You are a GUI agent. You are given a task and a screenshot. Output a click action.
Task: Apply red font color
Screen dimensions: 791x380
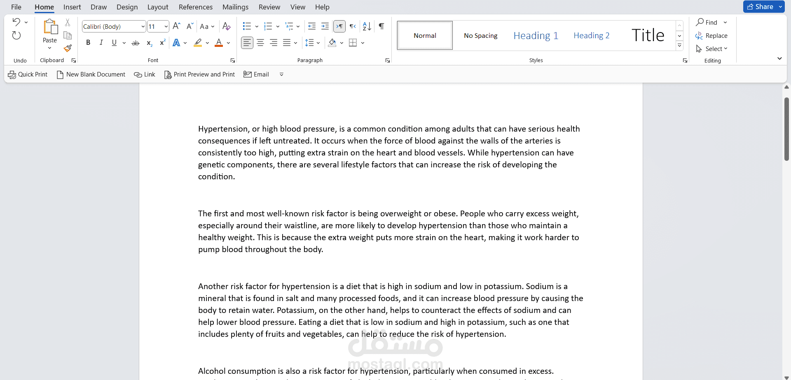tap(219, 43)
